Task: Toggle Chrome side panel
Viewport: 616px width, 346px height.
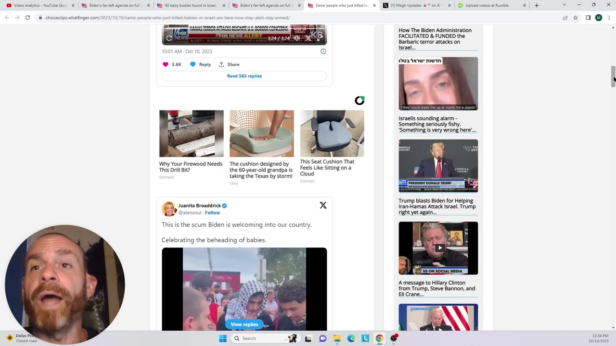Action: click(x=588, y=18)
